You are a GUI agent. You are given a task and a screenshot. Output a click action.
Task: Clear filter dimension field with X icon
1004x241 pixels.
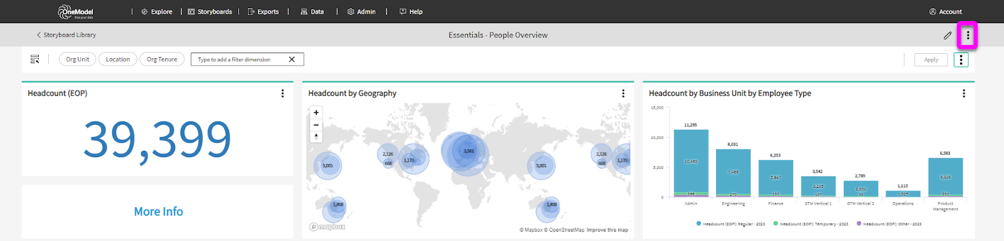click(292, 59)
